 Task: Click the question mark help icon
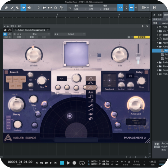click(x=38, y=8)
